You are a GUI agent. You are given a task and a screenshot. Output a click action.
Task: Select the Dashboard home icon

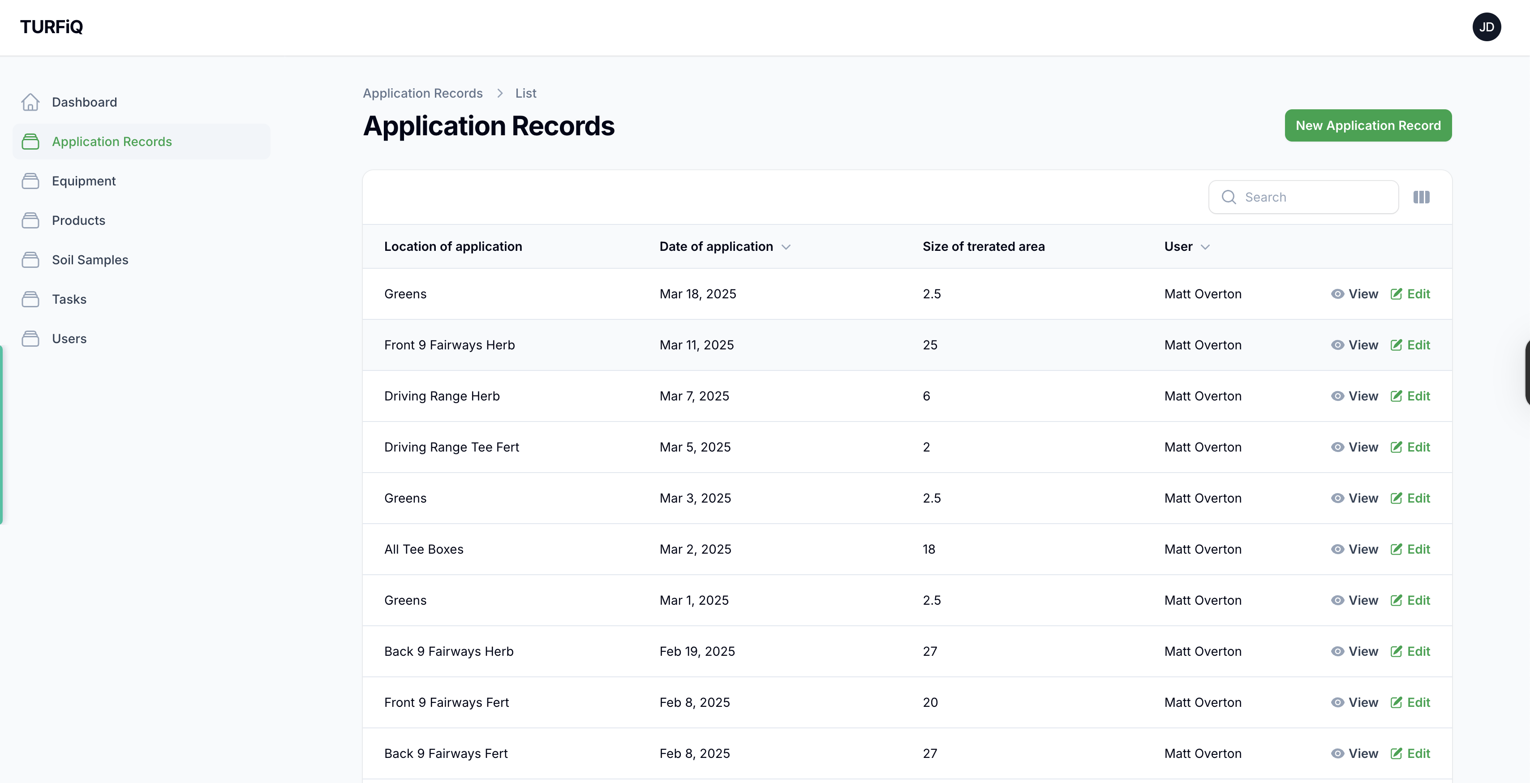[x=31, y=102]
